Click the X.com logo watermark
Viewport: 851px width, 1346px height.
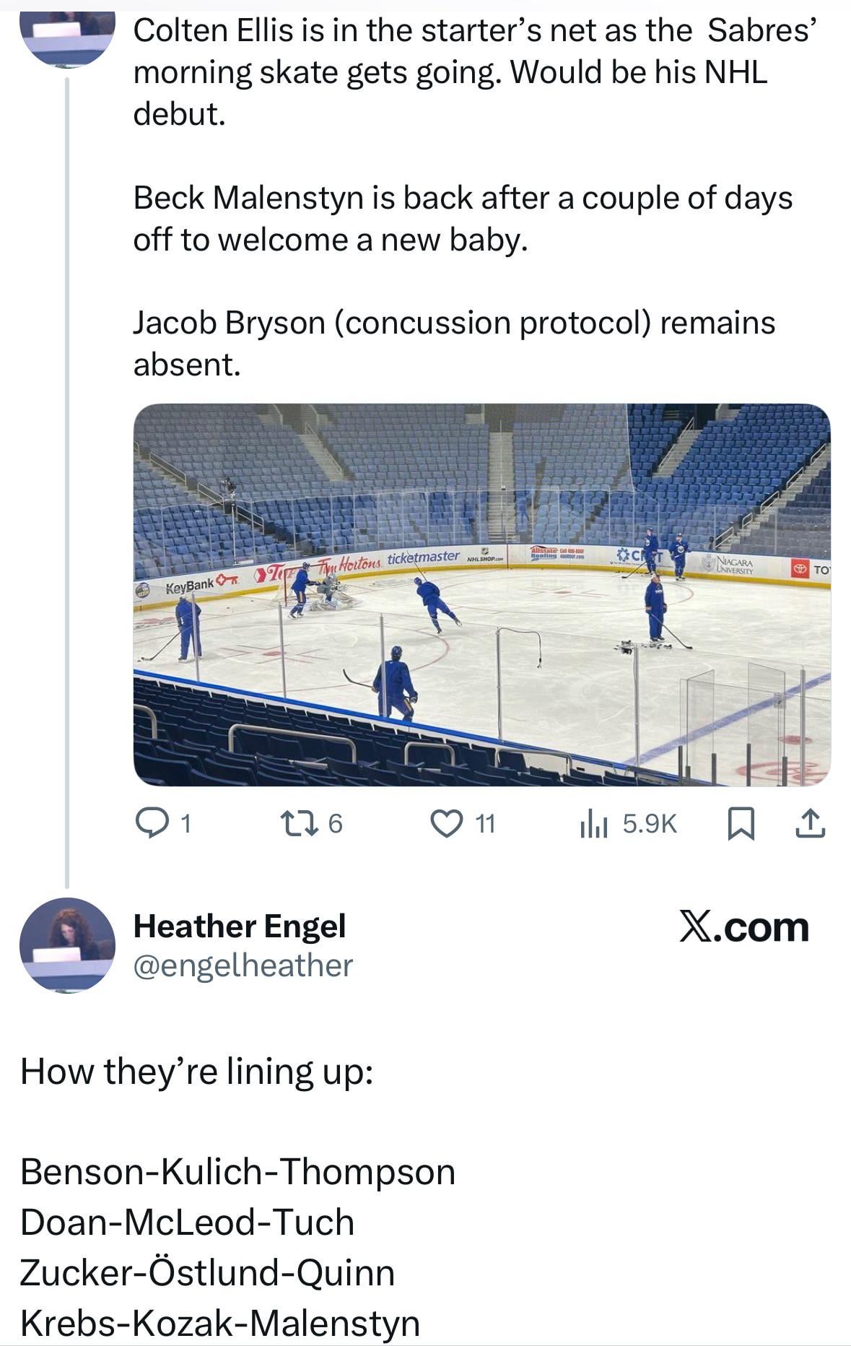[x=743, y=927]
